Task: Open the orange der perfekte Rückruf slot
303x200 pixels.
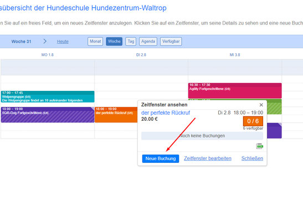Action: (x=116, y=115)
